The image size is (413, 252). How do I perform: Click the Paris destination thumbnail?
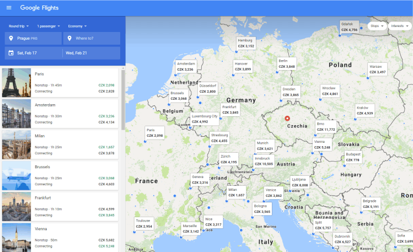(17, 82)
